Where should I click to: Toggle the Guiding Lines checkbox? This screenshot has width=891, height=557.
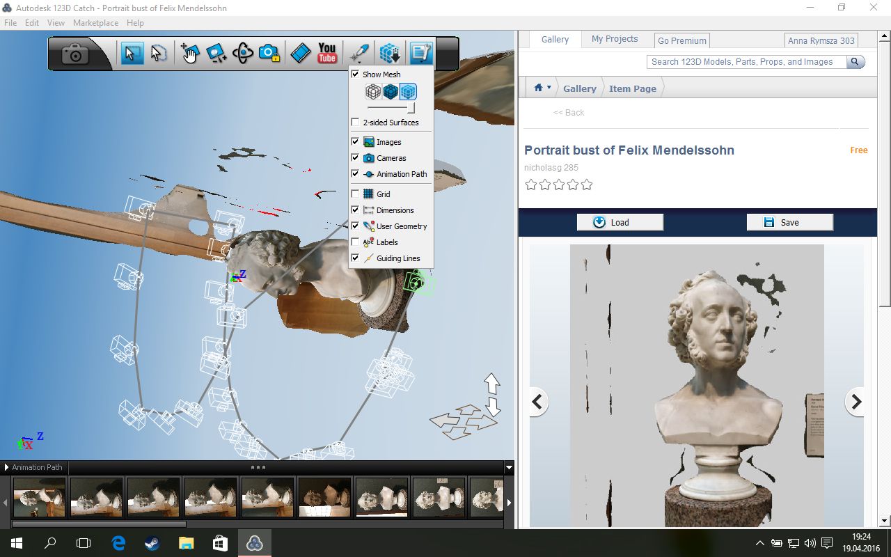point(355,258)
